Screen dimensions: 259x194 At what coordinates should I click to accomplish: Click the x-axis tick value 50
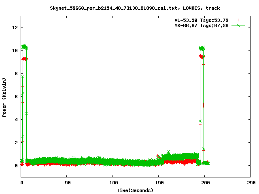[68, 183]
